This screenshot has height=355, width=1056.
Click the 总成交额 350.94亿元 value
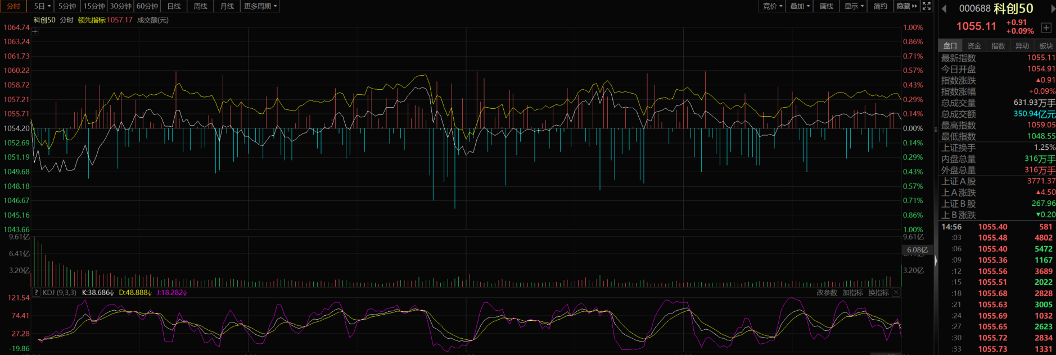click(x=1034, y=114)
